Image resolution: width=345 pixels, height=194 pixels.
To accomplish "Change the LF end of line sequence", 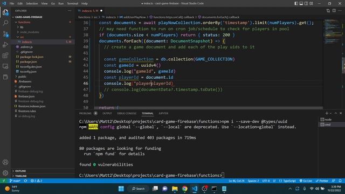I will point(274,181).
